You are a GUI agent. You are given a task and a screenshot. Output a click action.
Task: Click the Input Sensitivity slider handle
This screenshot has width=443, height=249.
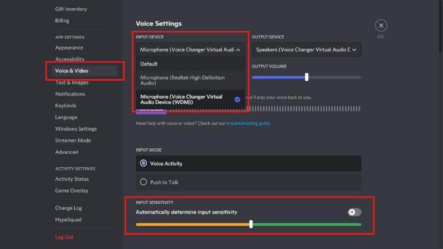tap(251, 225)
